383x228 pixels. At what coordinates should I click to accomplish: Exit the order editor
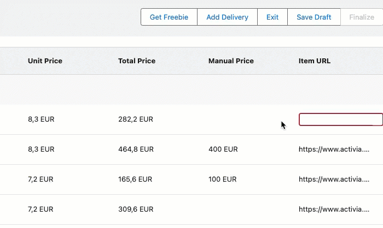click(x=272, y=17)
